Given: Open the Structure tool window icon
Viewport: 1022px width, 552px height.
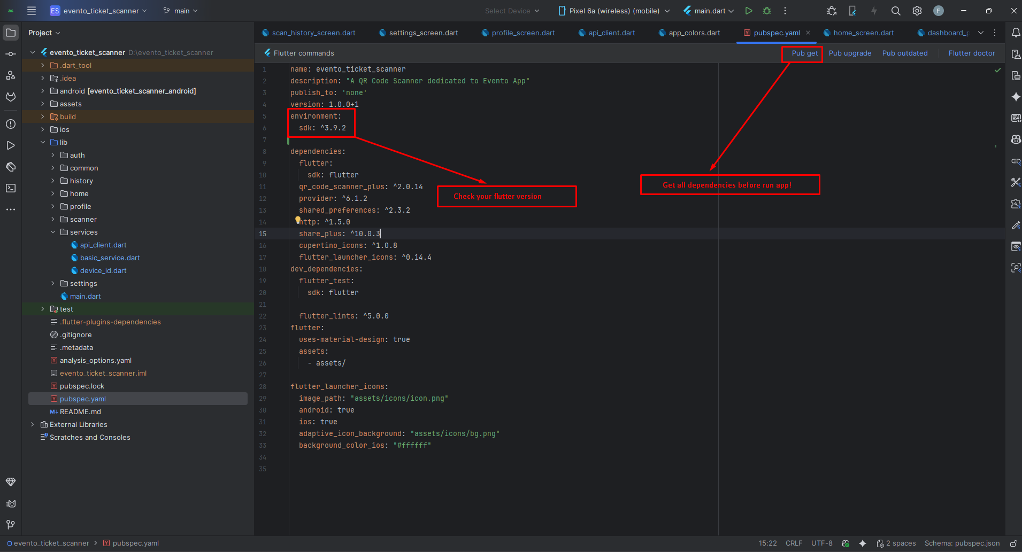Looking at the screenshot, I should [11, 75].
